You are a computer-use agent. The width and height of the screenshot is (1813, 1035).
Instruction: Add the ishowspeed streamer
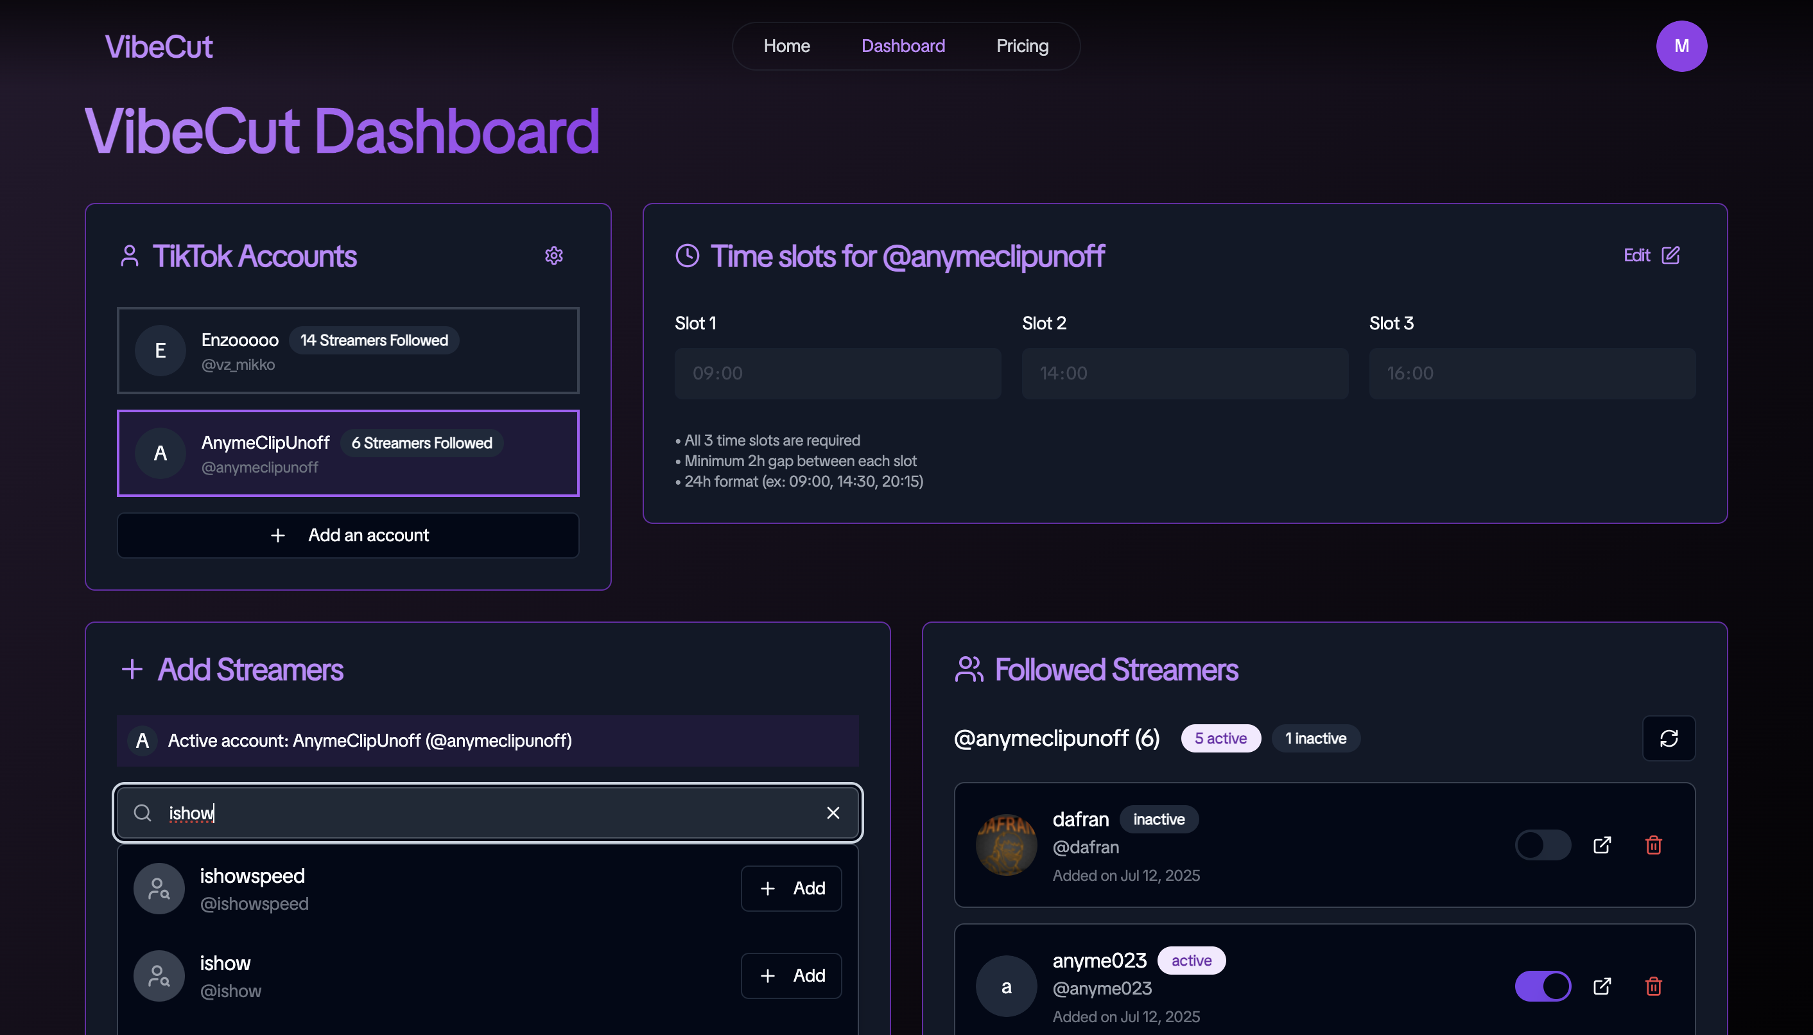[x=790, y=888]
